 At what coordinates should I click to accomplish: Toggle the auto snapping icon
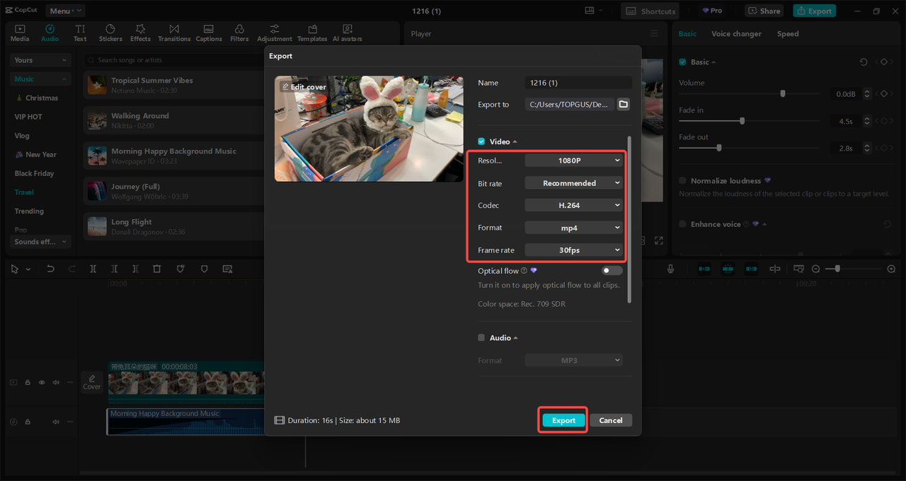tap(728, 269)
